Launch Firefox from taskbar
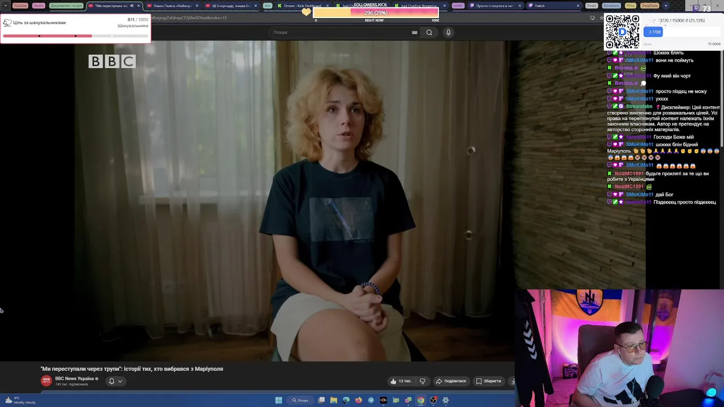724x407 pixels. coord(359,400)
